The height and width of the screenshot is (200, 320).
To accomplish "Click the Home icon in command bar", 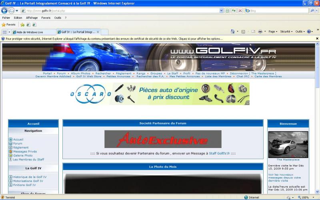I will (x=233, y=32).
